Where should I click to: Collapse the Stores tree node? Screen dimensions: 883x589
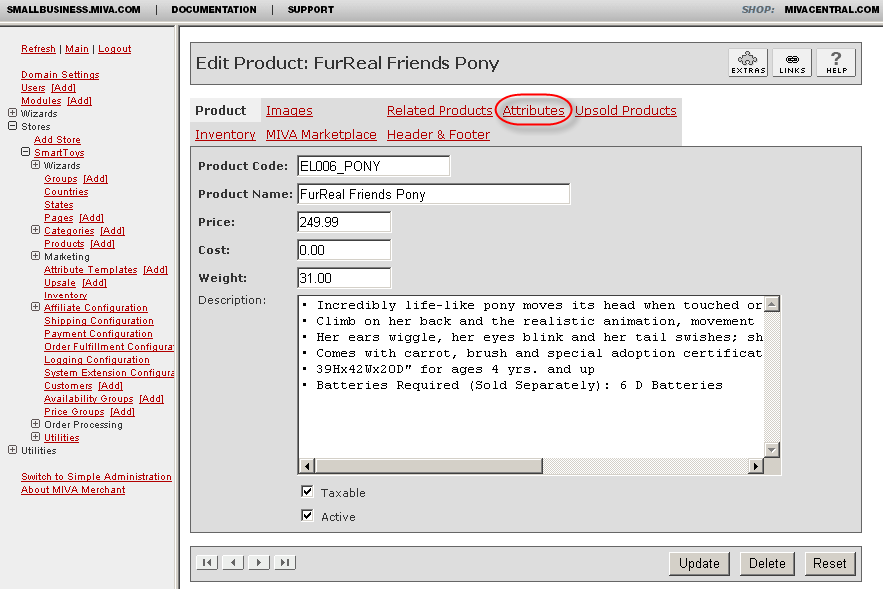point(12,126)
